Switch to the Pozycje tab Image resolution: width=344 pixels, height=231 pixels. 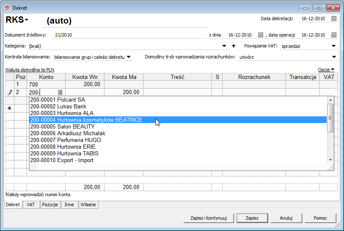[50, 205]
